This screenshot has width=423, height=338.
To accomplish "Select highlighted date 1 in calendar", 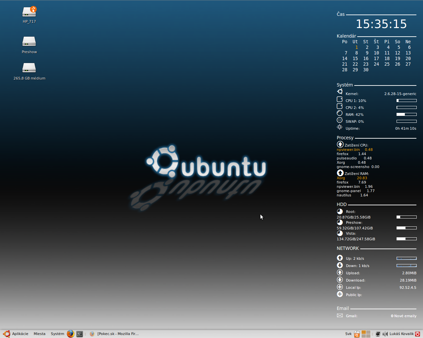I will coord(357,48).
